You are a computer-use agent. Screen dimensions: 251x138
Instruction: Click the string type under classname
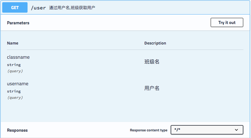[x=14, y=65]
